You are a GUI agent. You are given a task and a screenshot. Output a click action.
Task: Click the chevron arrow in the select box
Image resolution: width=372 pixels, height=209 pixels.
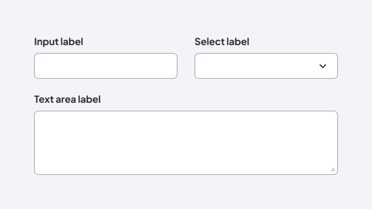tap(323, 66)
